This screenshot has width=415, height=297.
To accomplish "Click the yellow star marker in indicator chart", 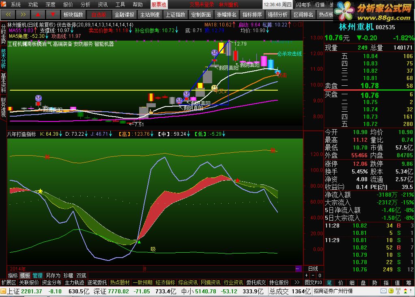I will [x=40, y=191].
